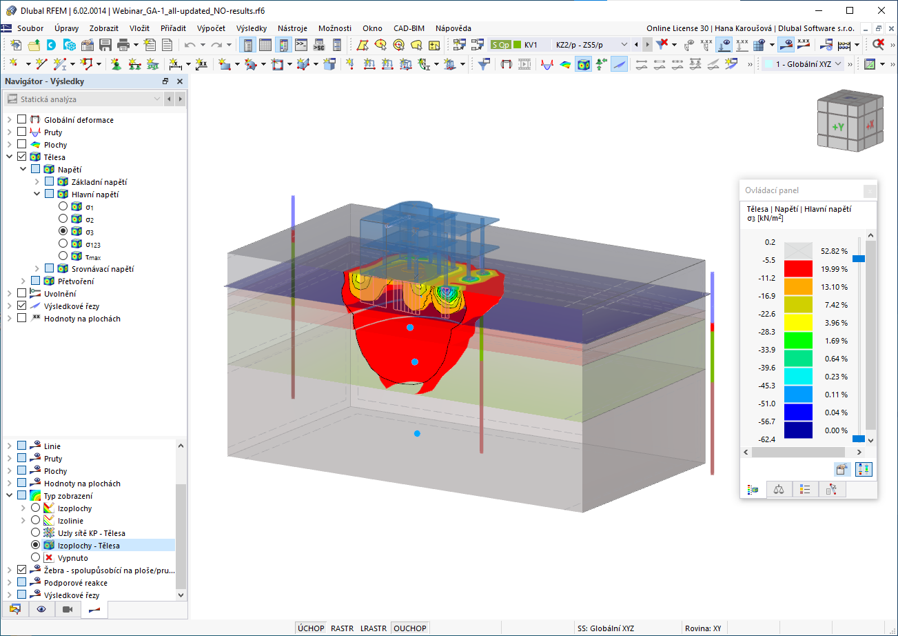Click the redo arrow icon
The width and height of the screenshot is (898, 636).
(x=216, y=45)
